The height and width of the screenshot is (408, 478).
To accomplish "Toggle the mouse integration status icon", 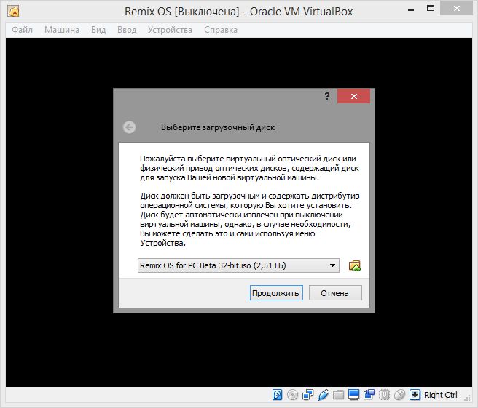I will point(399,395).
